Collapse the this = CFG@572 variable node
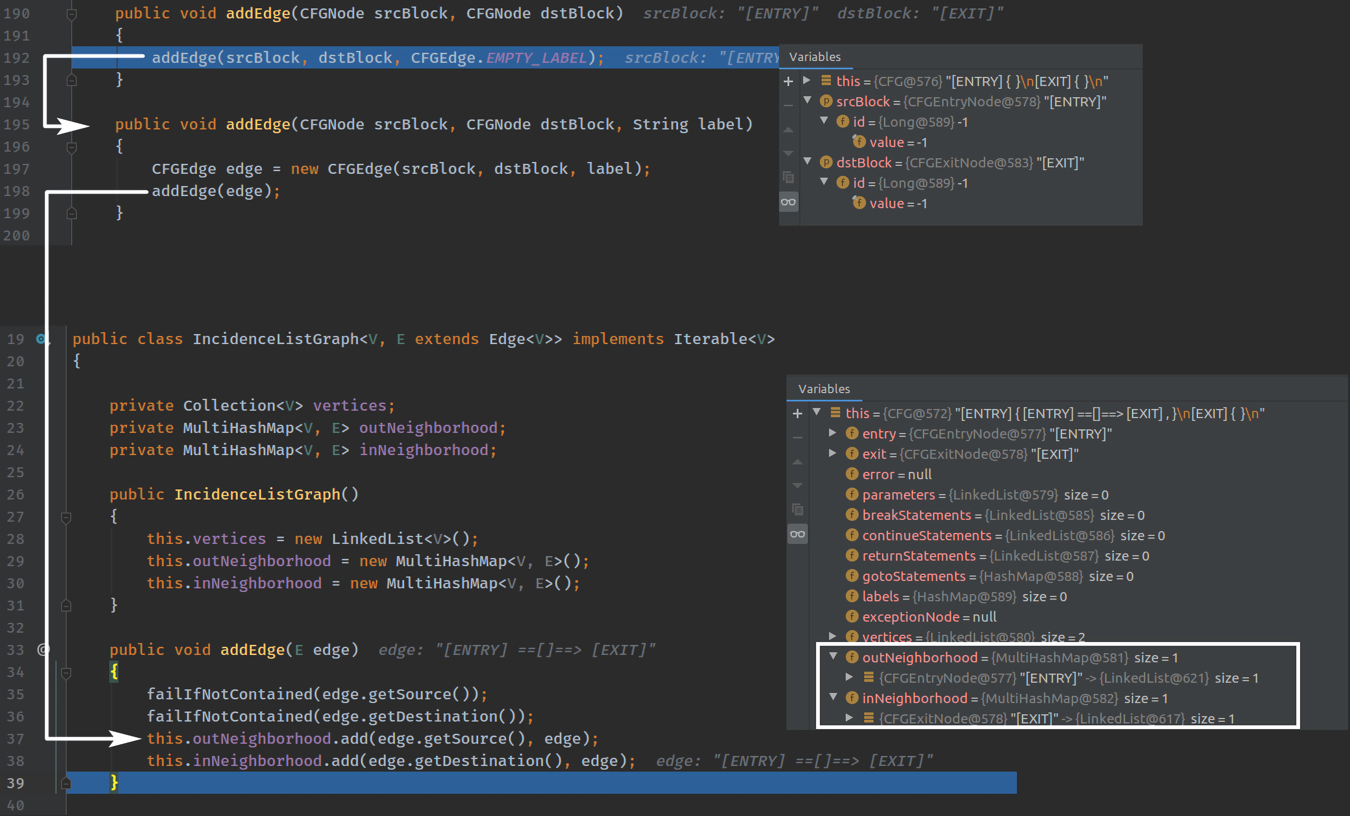This screenshot has height=816, width=1350. [817, 412]
